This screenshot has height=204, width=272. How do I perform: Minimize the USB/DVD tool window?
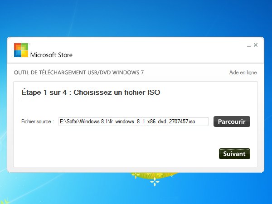click(x=249, y=45)
